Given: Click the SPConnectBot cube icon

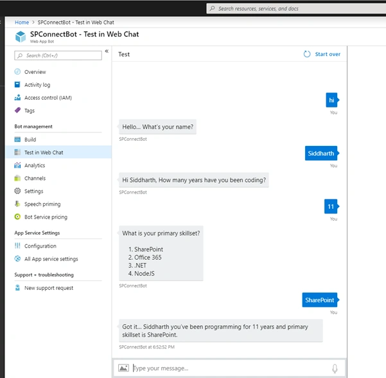Looking at the screenshot, I should coord(21,37).
